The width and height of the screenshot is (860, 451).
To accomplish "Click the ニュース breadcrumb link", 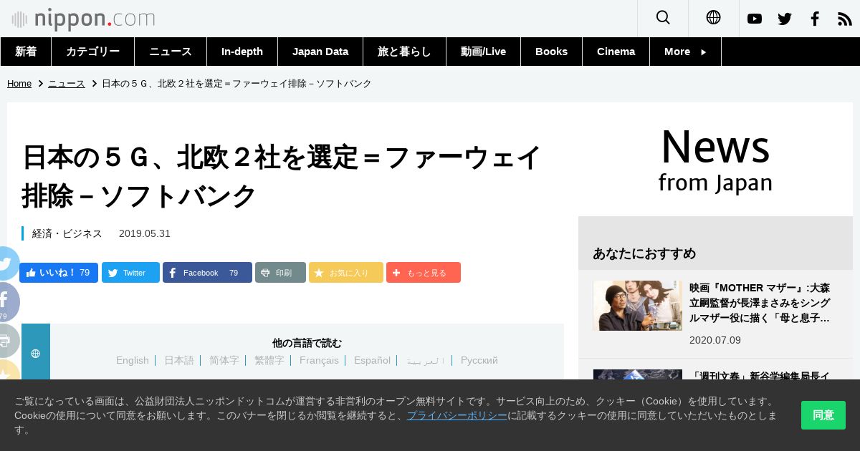I will click(67, 84).
